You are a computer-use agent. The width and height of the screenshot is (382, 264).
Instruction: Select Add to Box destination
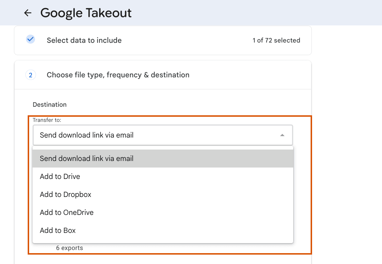58,231
